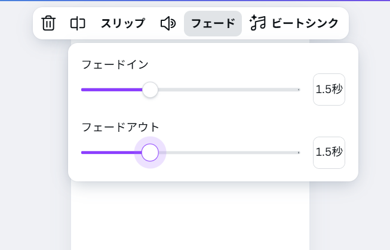Viewport: 390px width, 250px height.
Task: Click the フェードイン heading text
Action: (x=115, y=65)
